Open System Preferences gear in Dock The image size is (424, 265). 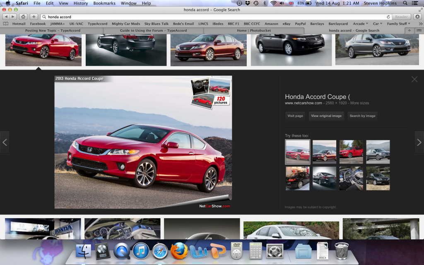(x=275, y=251)
